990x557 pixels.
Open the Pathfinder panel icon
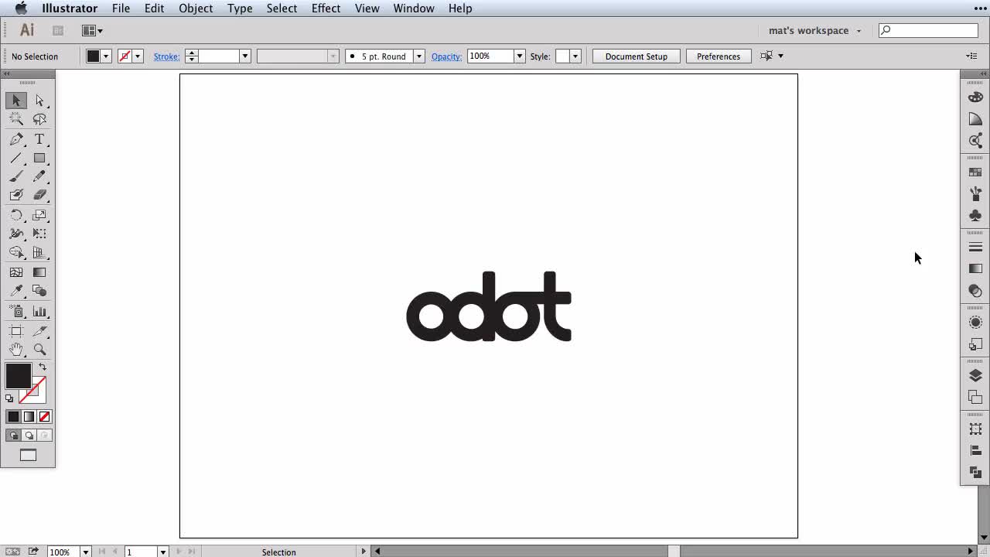pos(975,472)
